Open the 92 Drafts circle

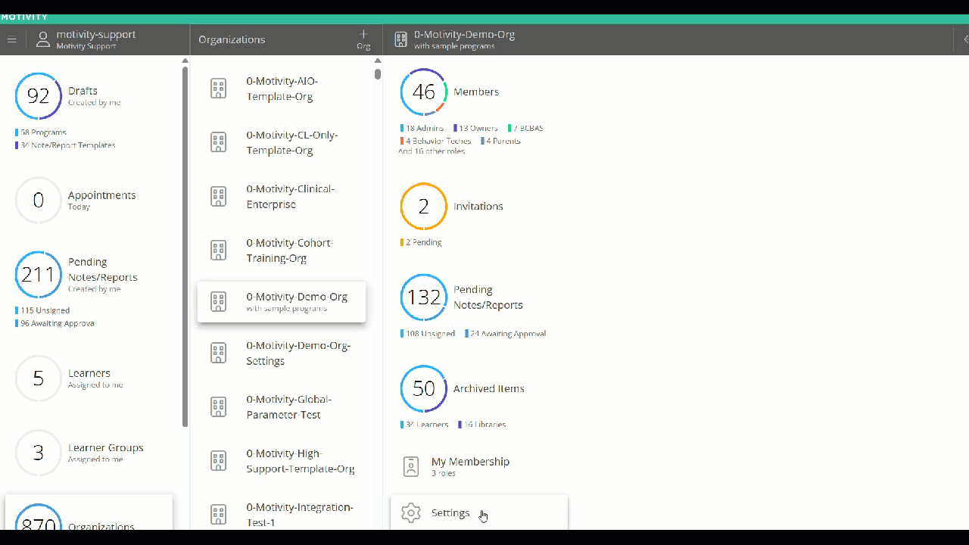click(39, 96)
